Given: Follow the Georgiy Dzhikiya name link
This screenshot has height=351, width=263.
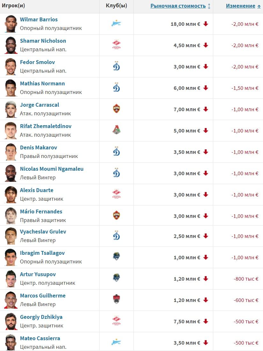Looking at the screenshot, I should (41, 317).
